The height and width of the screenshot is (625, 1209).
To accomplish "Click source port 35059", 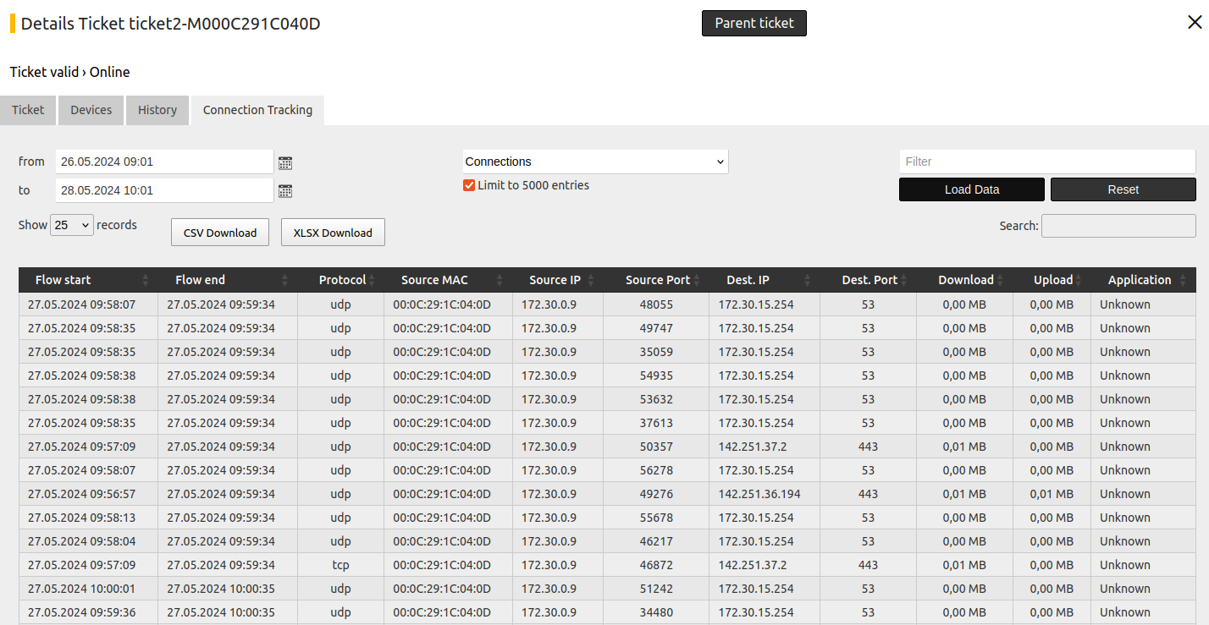I will coord(656,352).
